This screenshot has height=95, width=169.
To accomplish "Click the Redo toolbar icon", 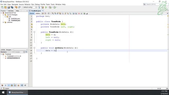I will (19, 7).
